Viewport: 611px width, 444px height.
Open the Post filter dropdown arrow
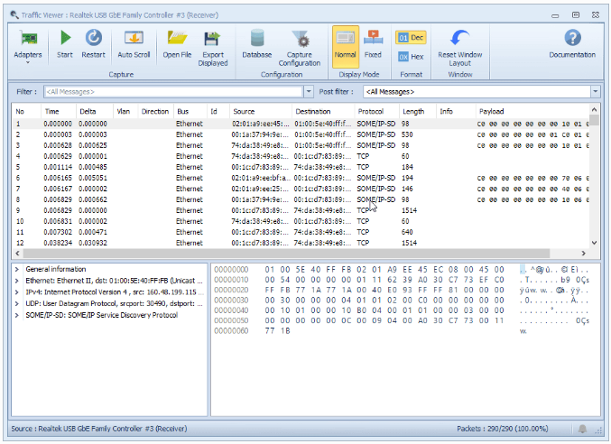pyautogui.click(x=595, y=92)
